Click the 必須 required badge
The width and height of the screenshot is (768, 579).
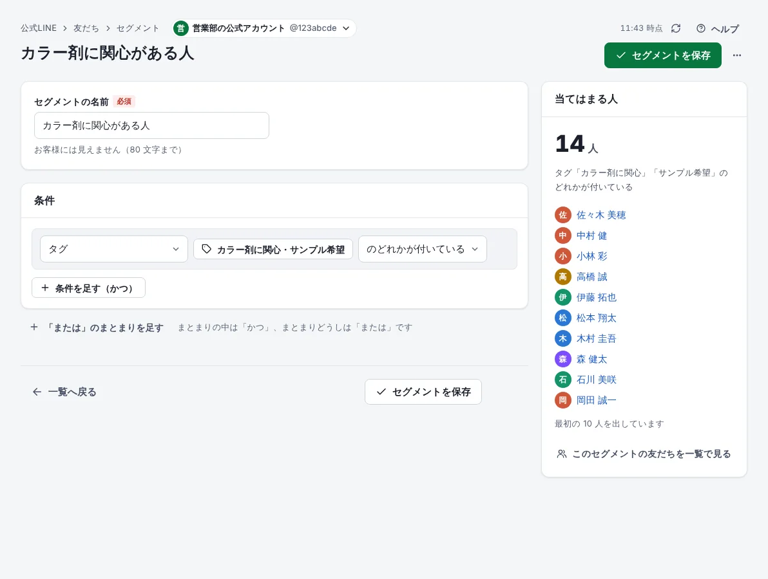pyautogui.click(x=124, y=101)
